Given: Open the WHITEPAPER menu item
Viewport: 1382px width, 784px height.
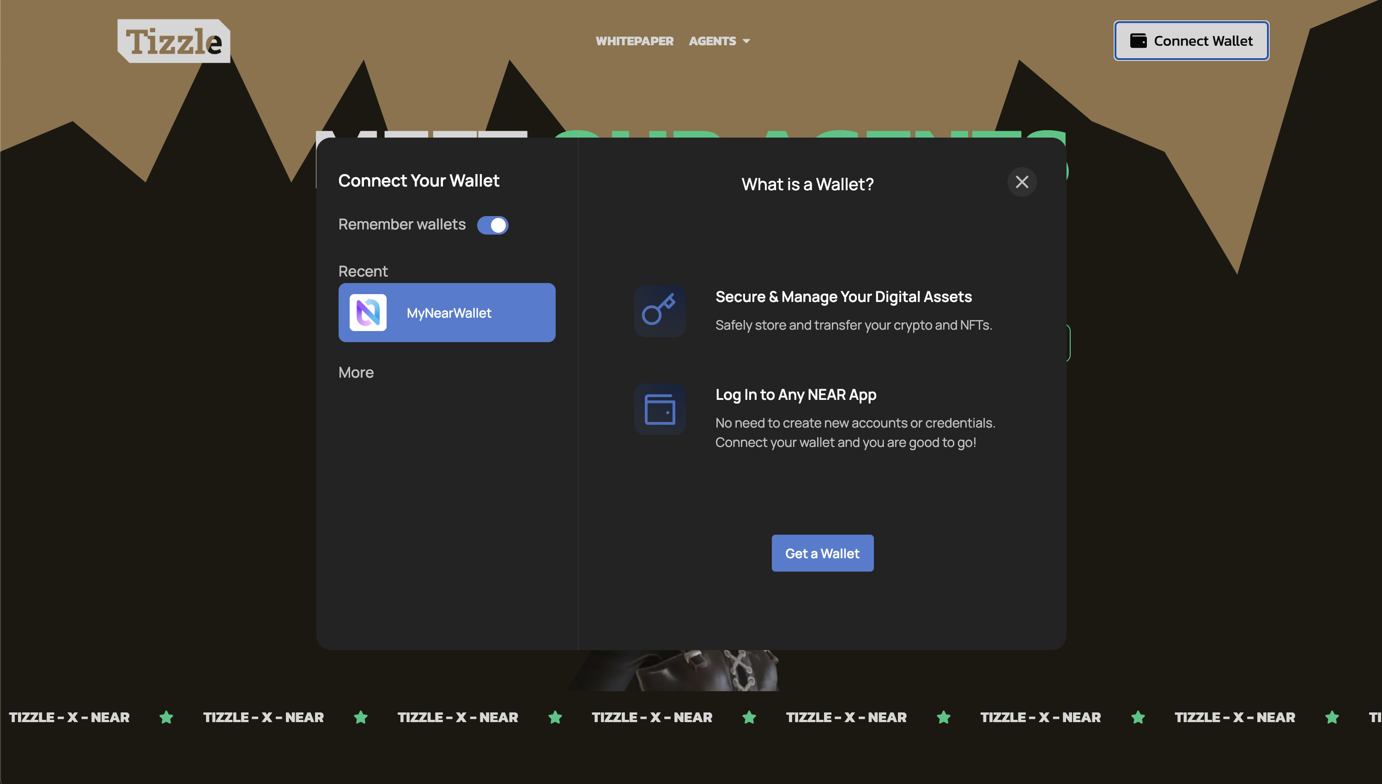Looking at the screenshot, I should coord(635,41).
